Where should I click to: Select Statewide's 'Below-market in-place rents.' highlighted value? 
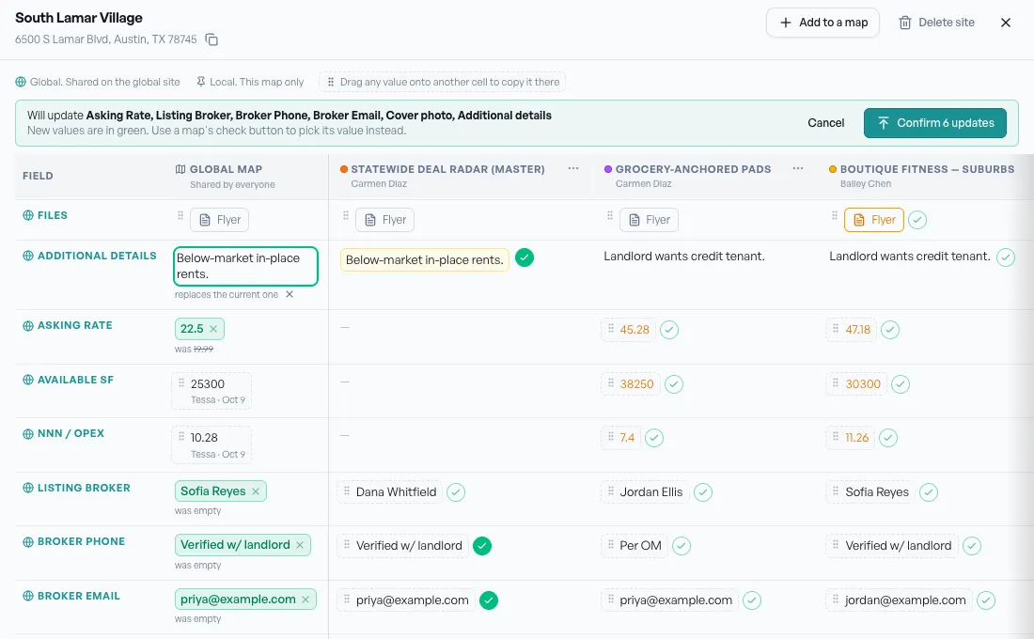pos(425,259)
